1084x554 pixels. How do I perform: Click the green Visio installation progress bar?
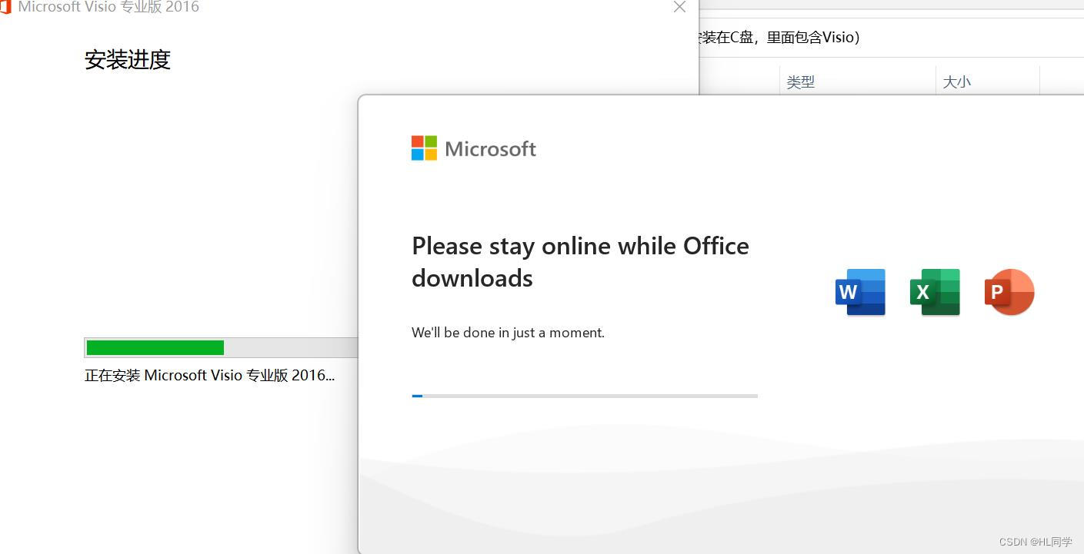154,347
